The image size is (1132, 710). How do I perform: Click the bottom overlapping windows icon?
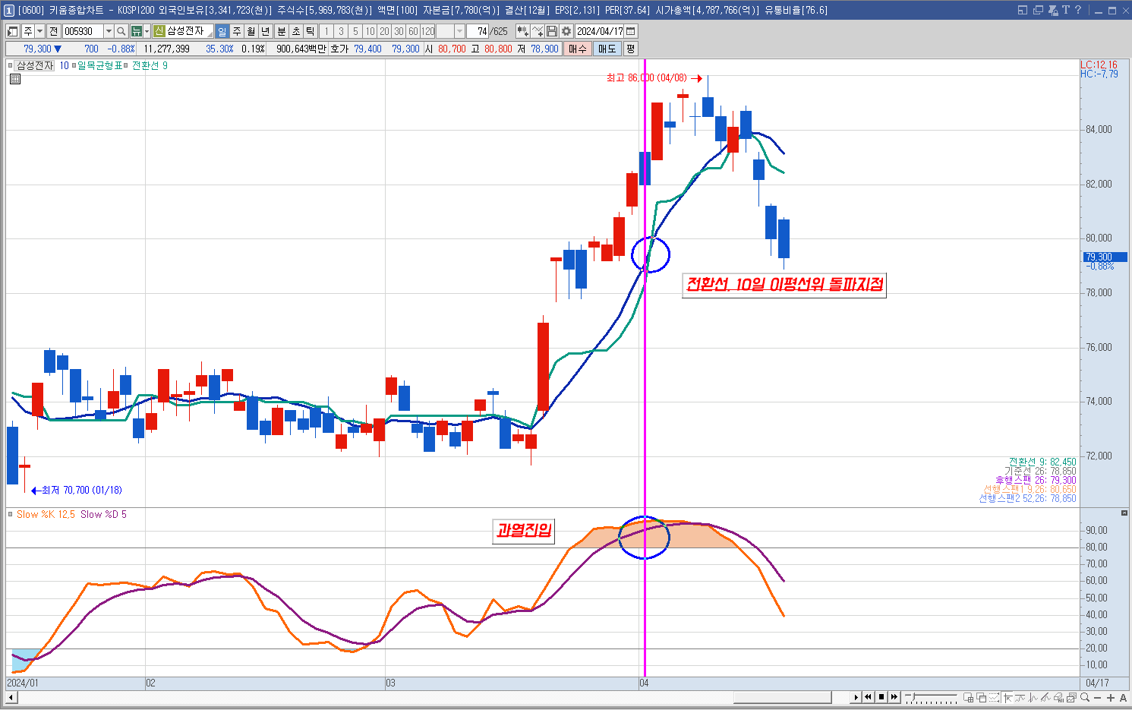(x=982, y=697)
